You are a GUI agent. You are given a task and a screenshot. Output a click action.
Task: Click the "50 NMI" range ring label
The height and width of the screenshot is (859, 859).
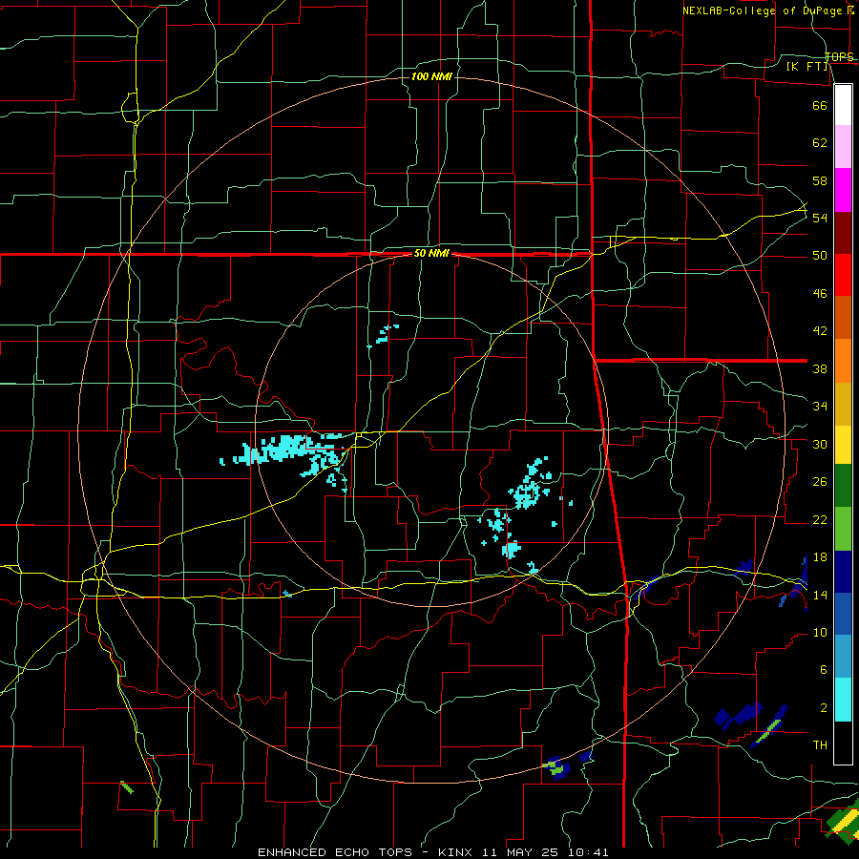point(431,253)
